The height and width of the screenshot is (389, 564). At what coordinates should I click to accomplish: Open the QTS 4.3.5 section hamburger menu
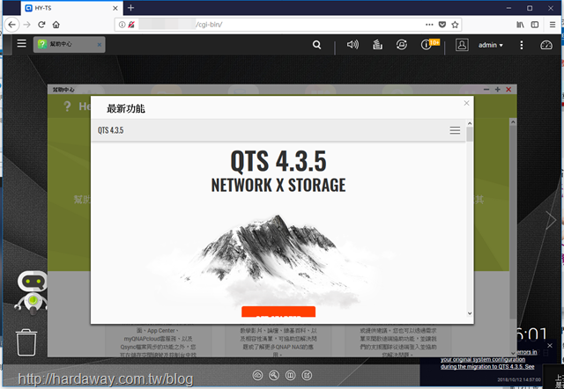coord(455,130)
